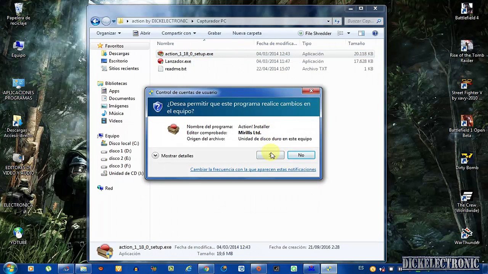The height and width of the screenshot is (274, 488).
Task: Open disco 3 (F:) drive
Action: pos(120,166)
